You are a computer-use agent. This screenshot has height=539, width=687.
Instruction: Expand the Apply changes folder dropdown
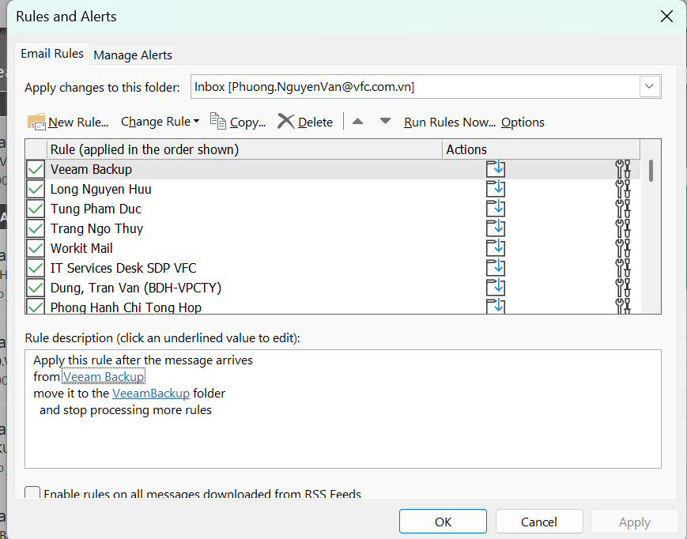click(x=649, y=86)
